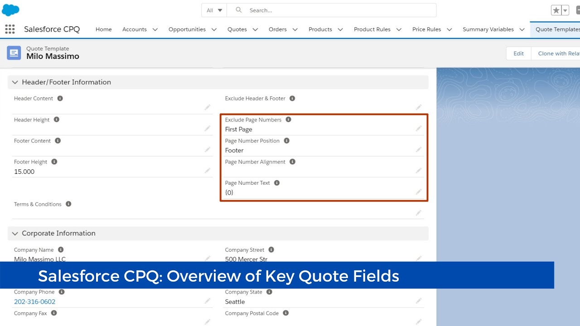Edit Company State pencil icon
Screen dimensions: 580x326
pos(419,301)
